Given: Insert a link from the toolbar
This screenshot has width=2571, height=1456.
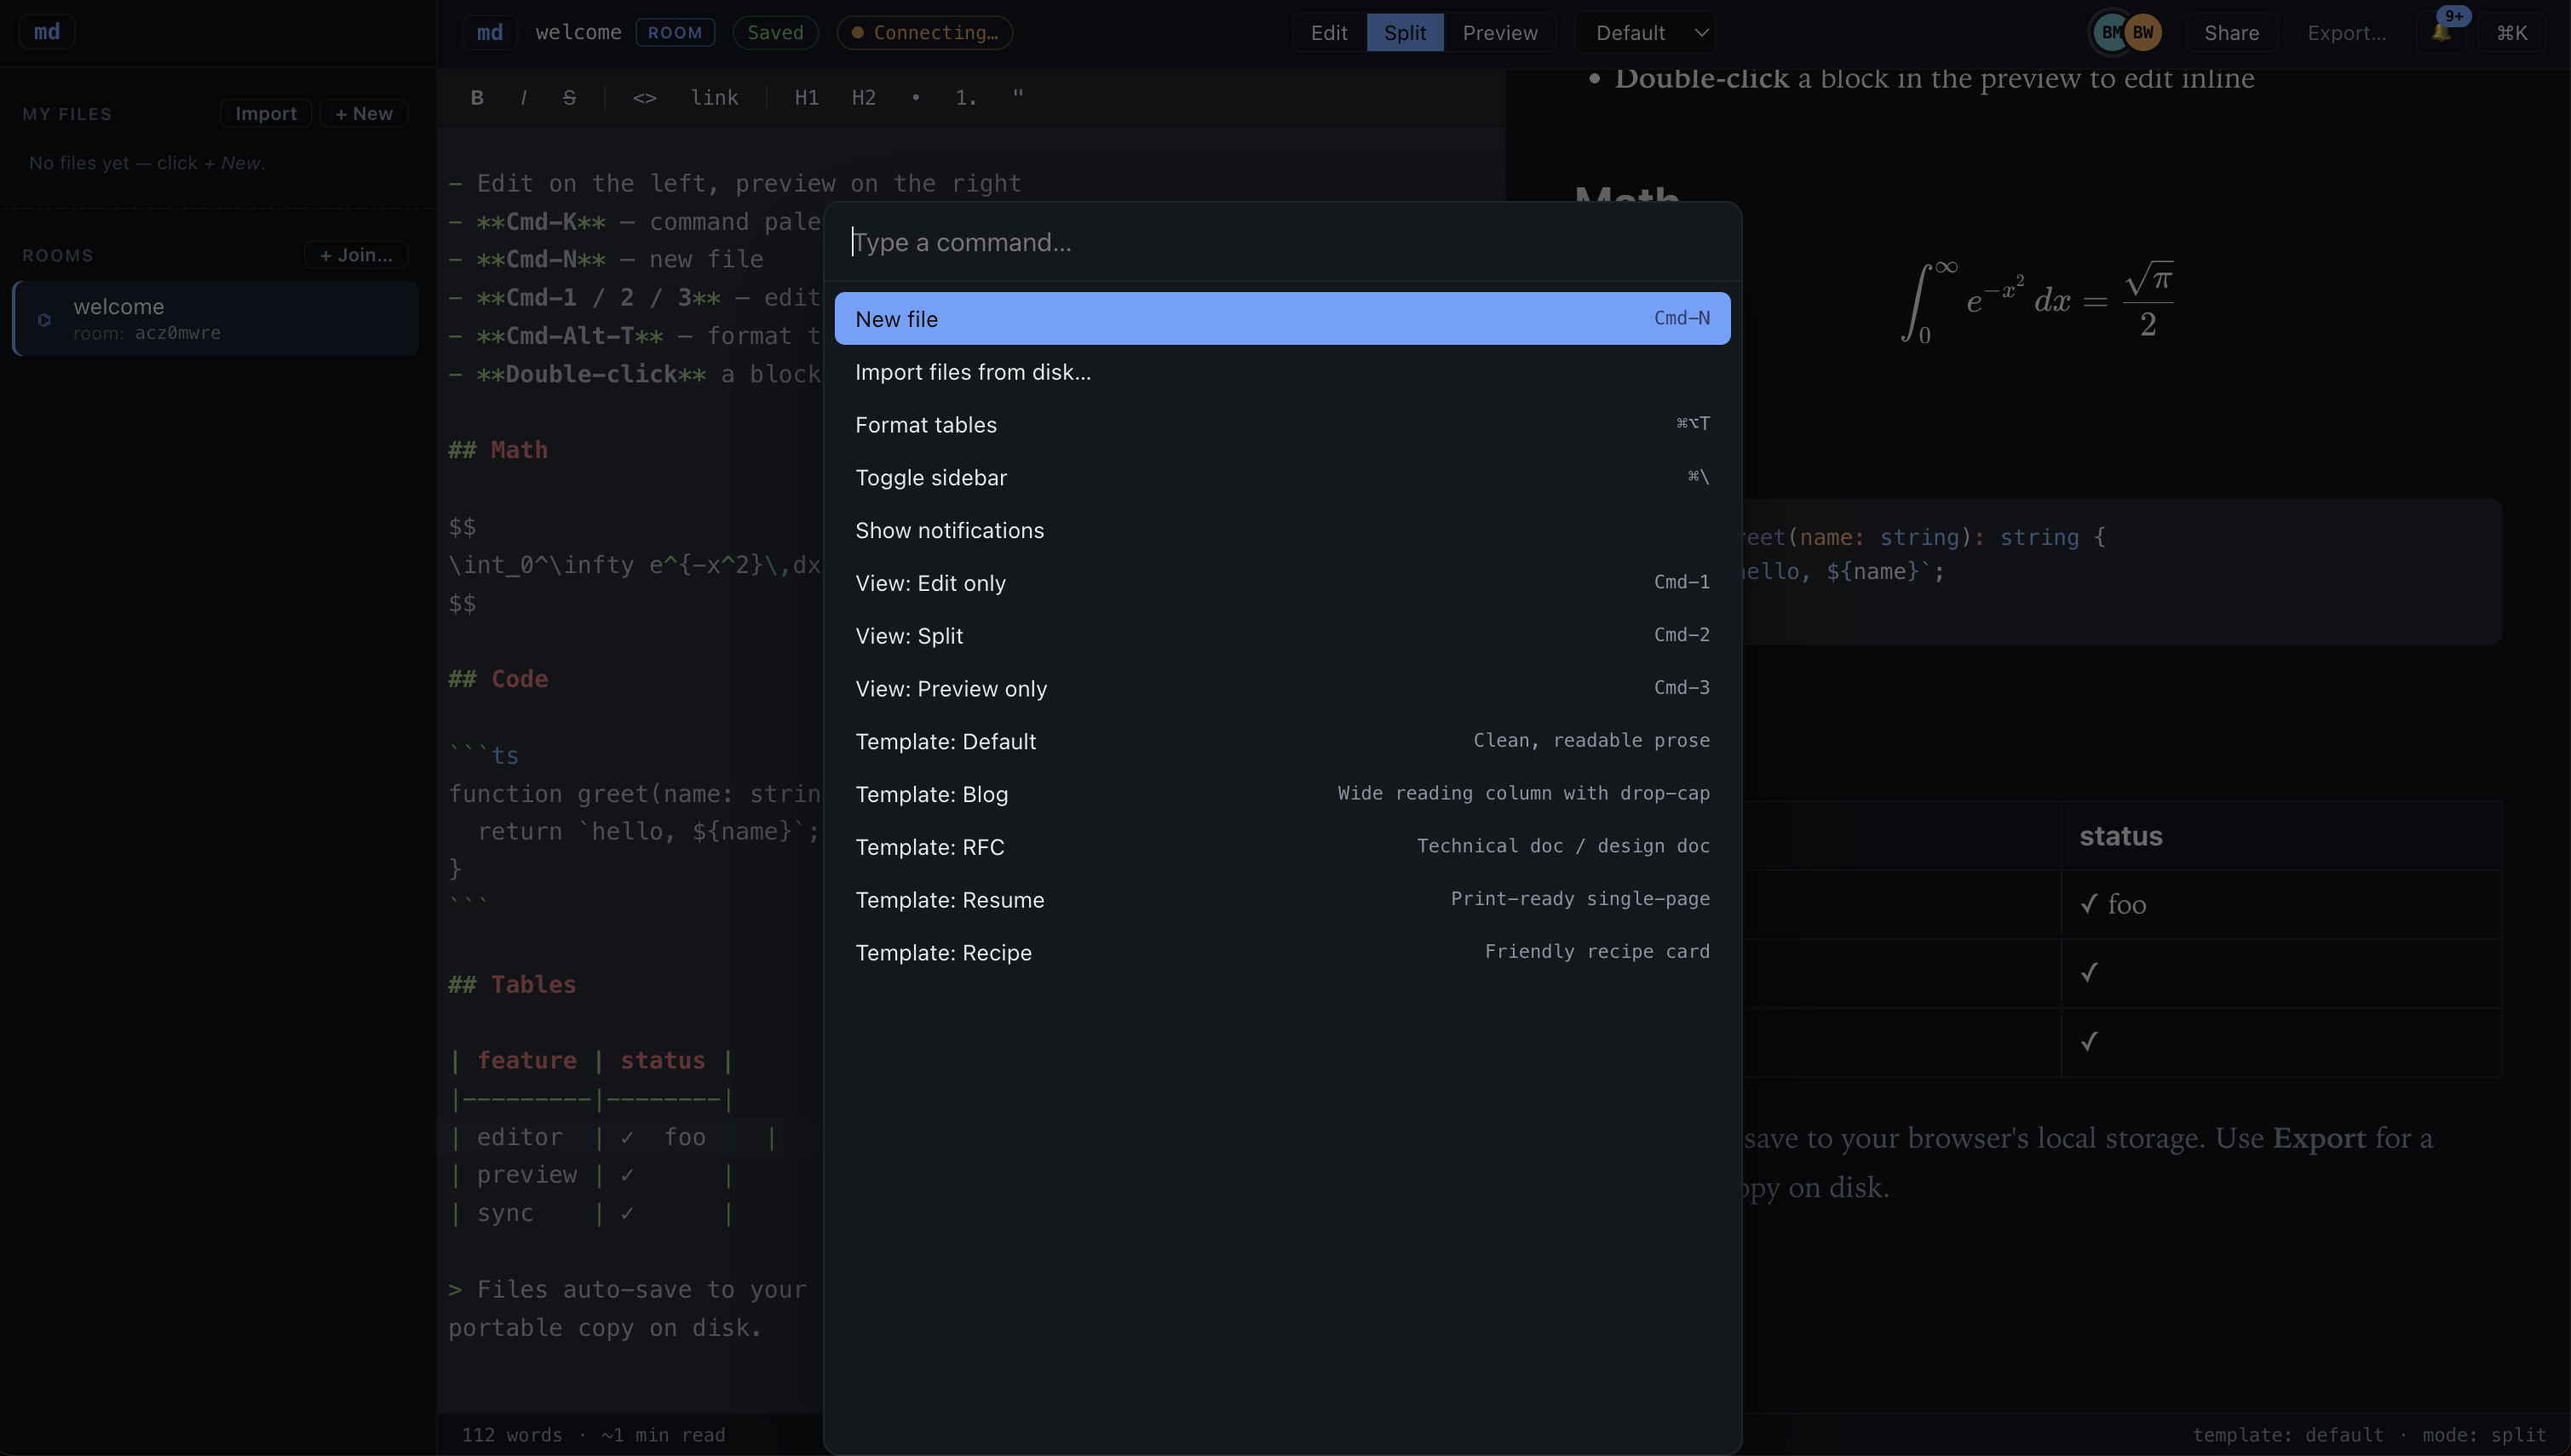Looking at the screenshot, I should pos(714,97).
